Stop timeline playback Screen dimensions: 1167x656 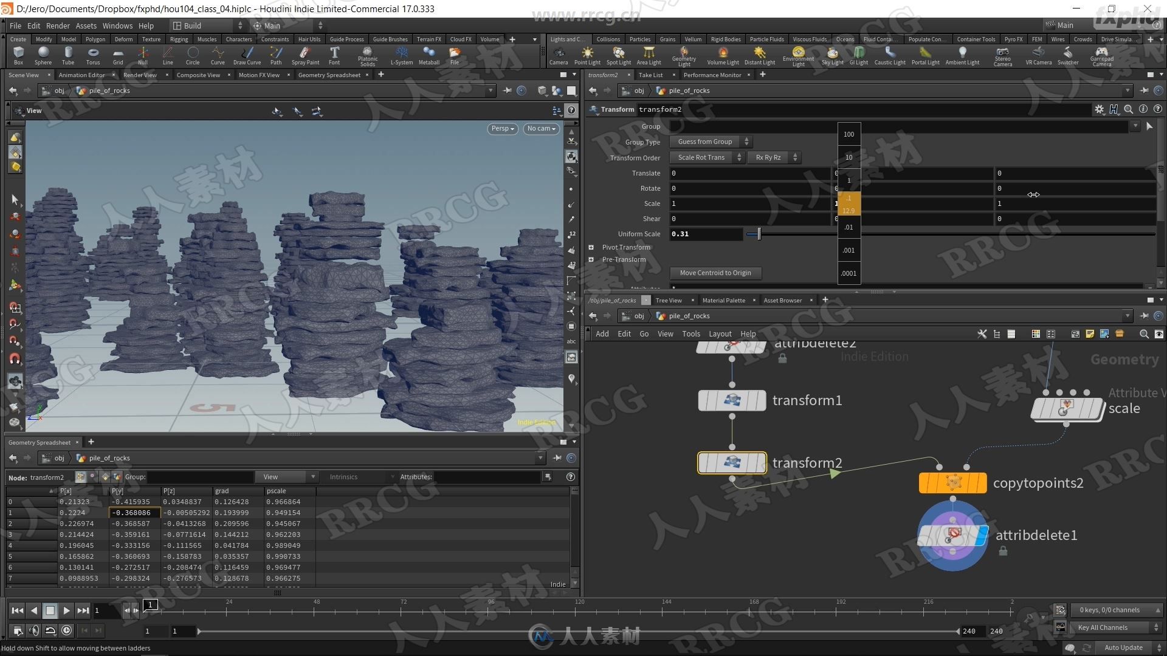(x=50, y=610)
